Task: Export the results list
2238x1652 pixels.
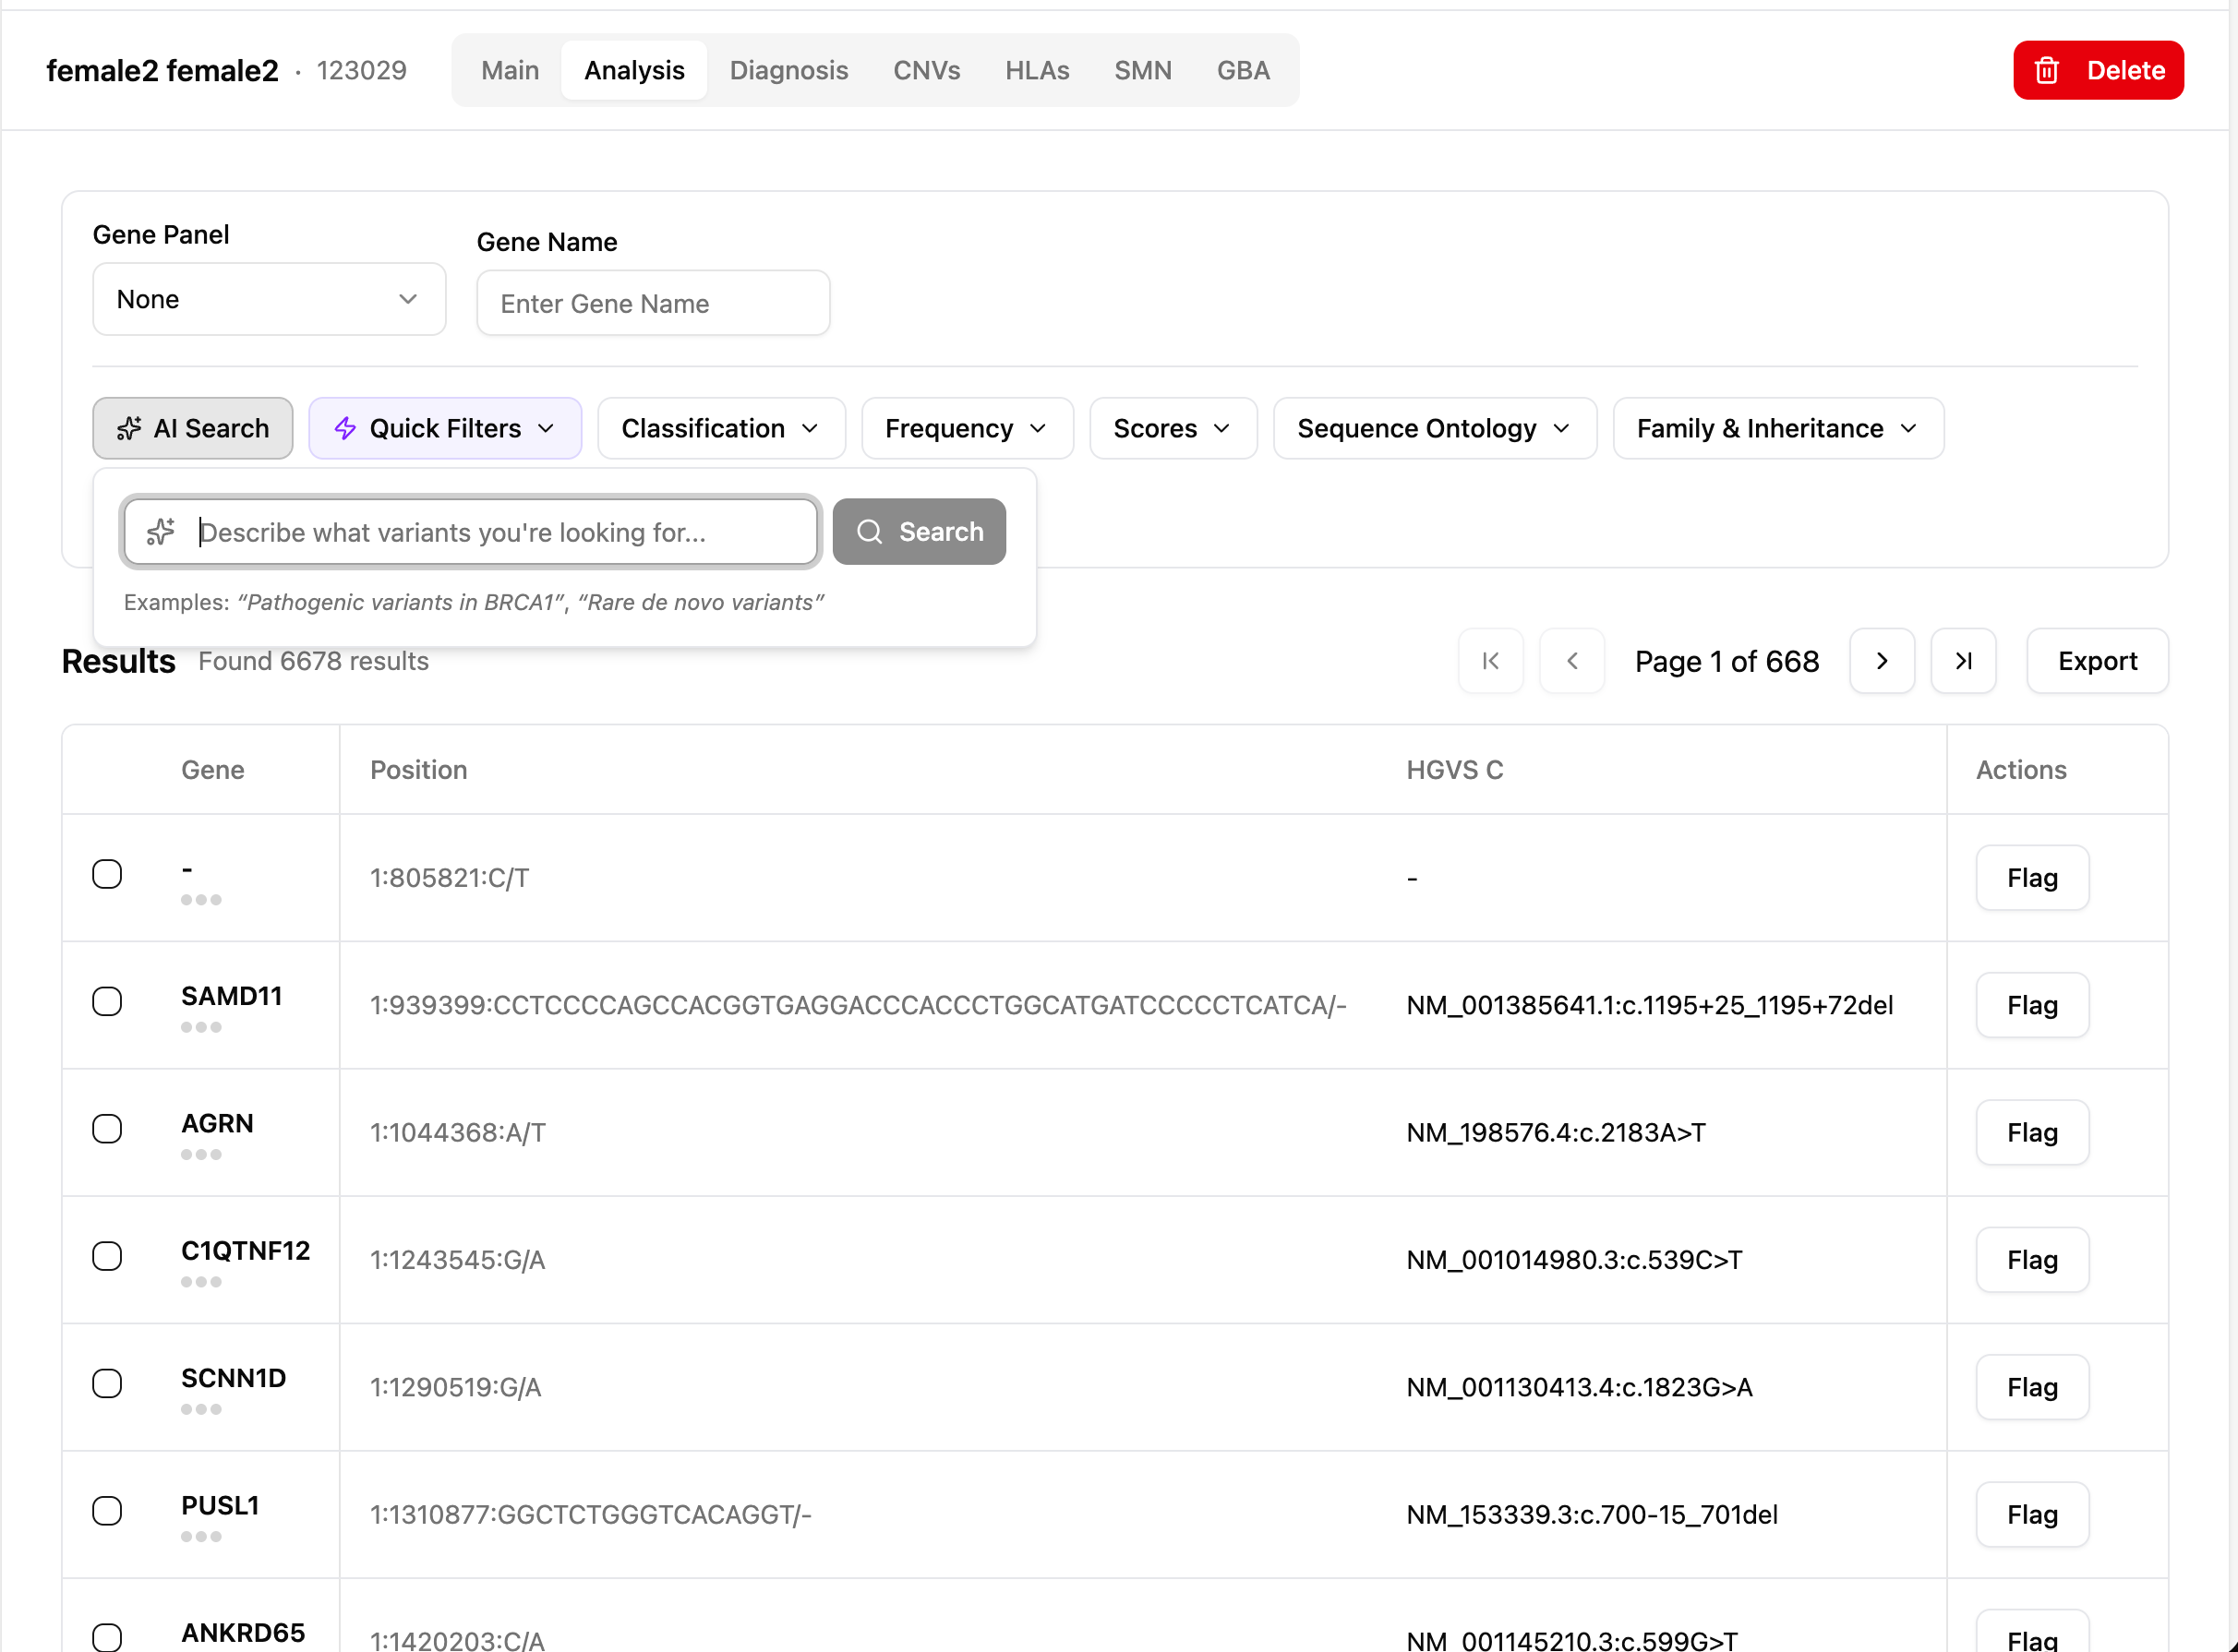Action: 2096,661
